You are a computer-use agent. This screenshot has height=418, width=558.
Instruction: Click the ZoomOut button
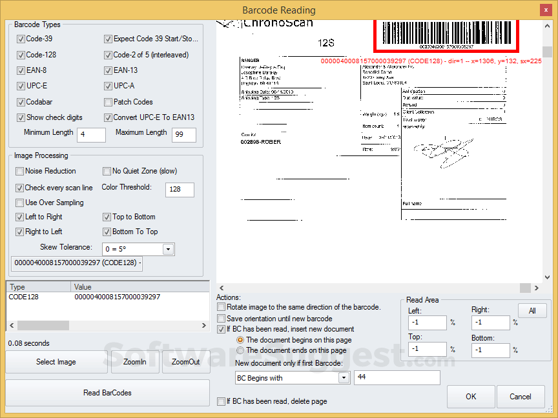[186, 362]
